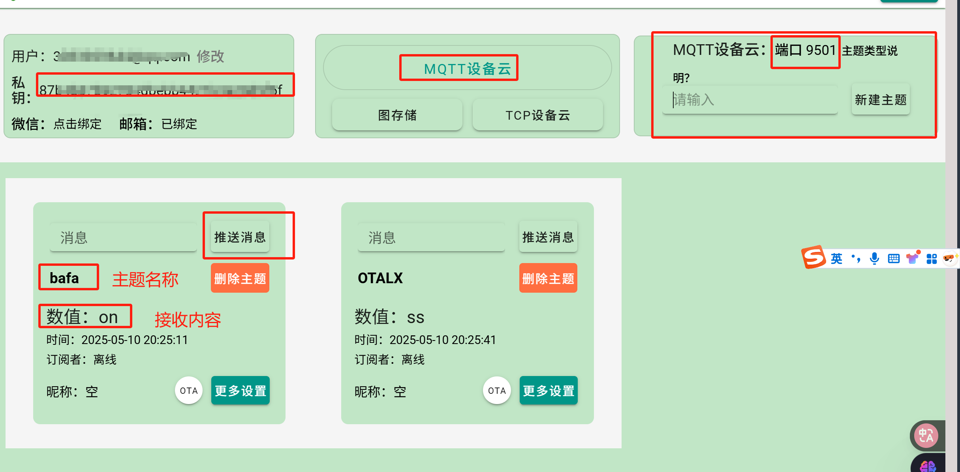Screen dimensions: 960x472
Task: Click OTA button on bafa topic
Action: [x=189, y=391]
